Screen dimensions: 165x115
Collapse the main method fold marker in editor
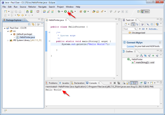49,41
